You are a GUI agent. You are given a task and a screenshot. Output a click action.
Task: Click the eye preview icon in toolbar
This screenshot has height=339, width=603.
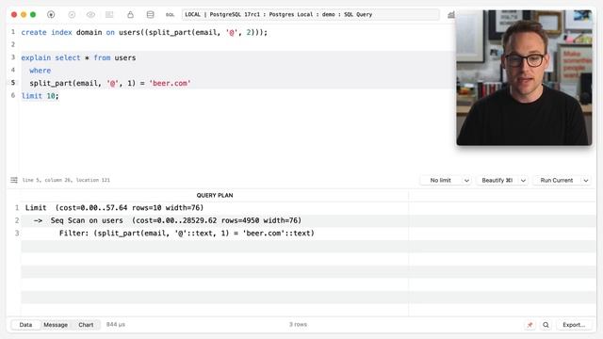pos(90,15)
